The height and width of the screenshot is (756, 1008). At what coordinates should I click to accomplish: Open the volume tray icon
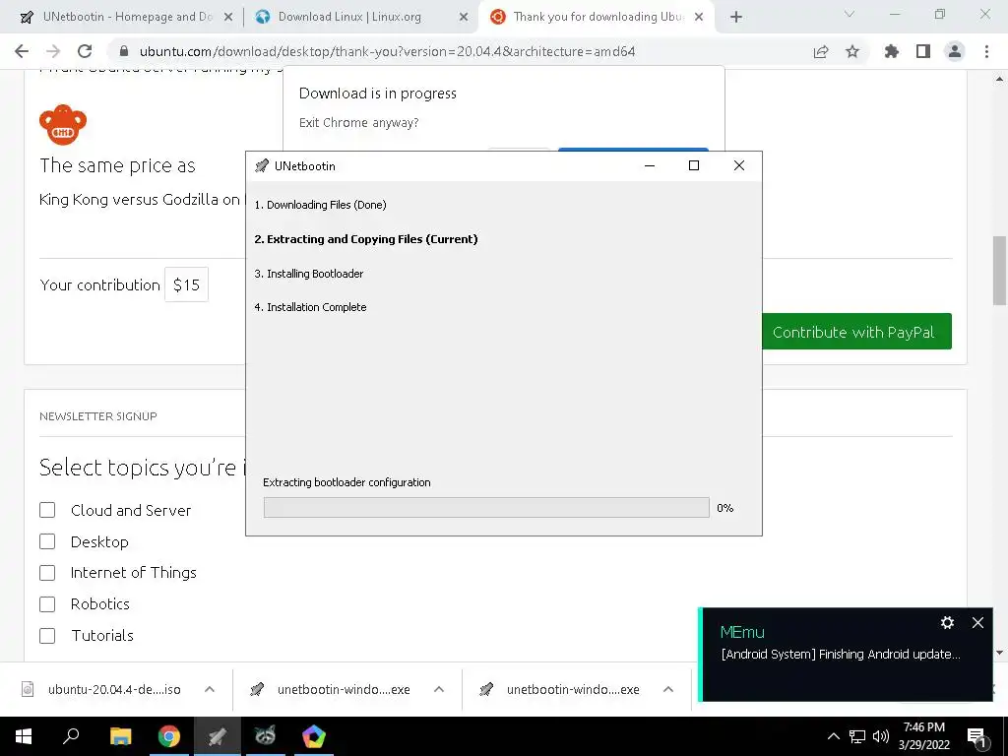pyautogui.click(x=881, y=736)
